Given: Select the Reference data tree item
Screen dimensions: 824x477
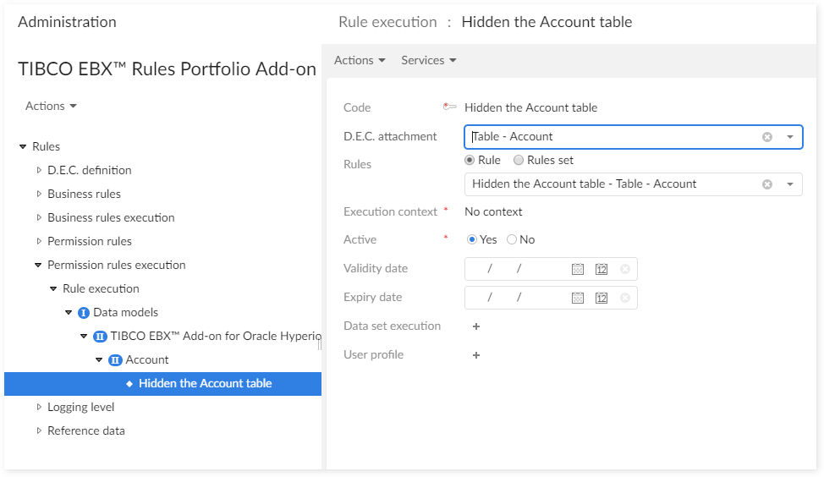Looking at the screenshot, I should (86, 430).
